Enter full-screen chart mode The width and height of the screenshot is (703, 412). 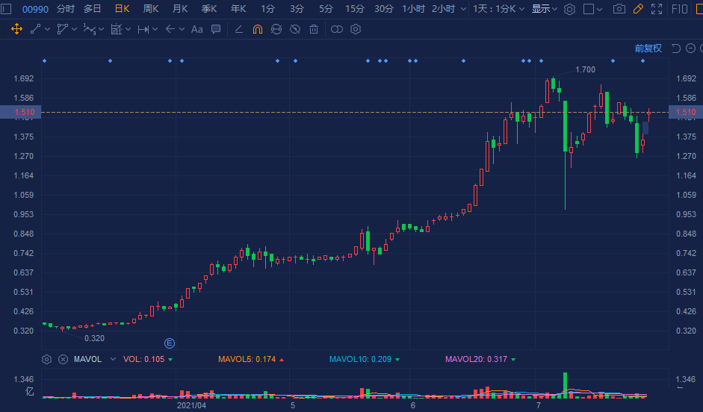coord(657,9)
